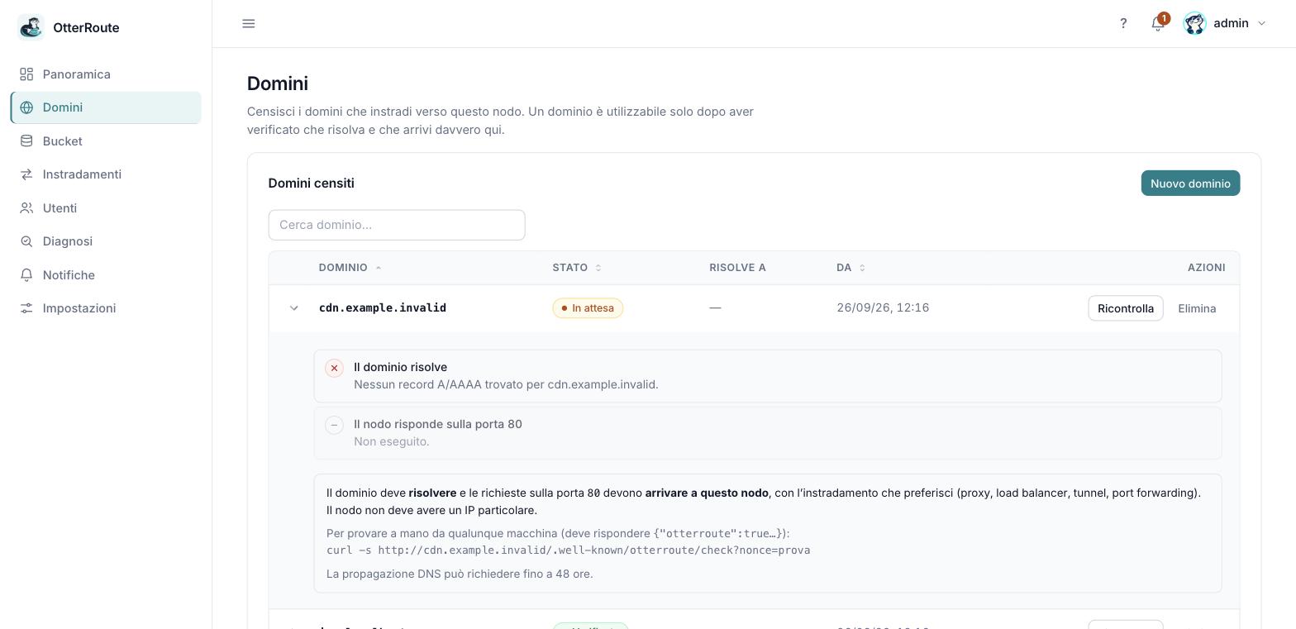Click the Domini censiti heading
The height and width of the screenshot is (629, 1296).
(x=311, y=183)
